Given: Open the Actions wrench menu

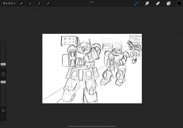Looking at the screenshot, I should pyautogui.click(x=21, y=4).
